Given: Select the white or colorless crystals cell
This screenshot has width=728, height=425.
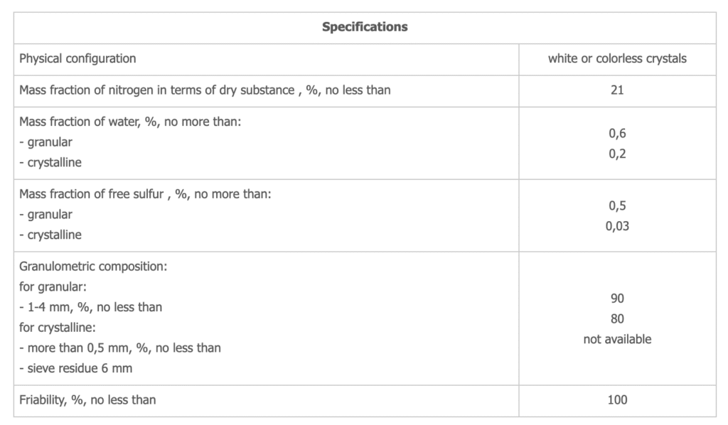Looking at the screenshot, I should pos(617,58).
